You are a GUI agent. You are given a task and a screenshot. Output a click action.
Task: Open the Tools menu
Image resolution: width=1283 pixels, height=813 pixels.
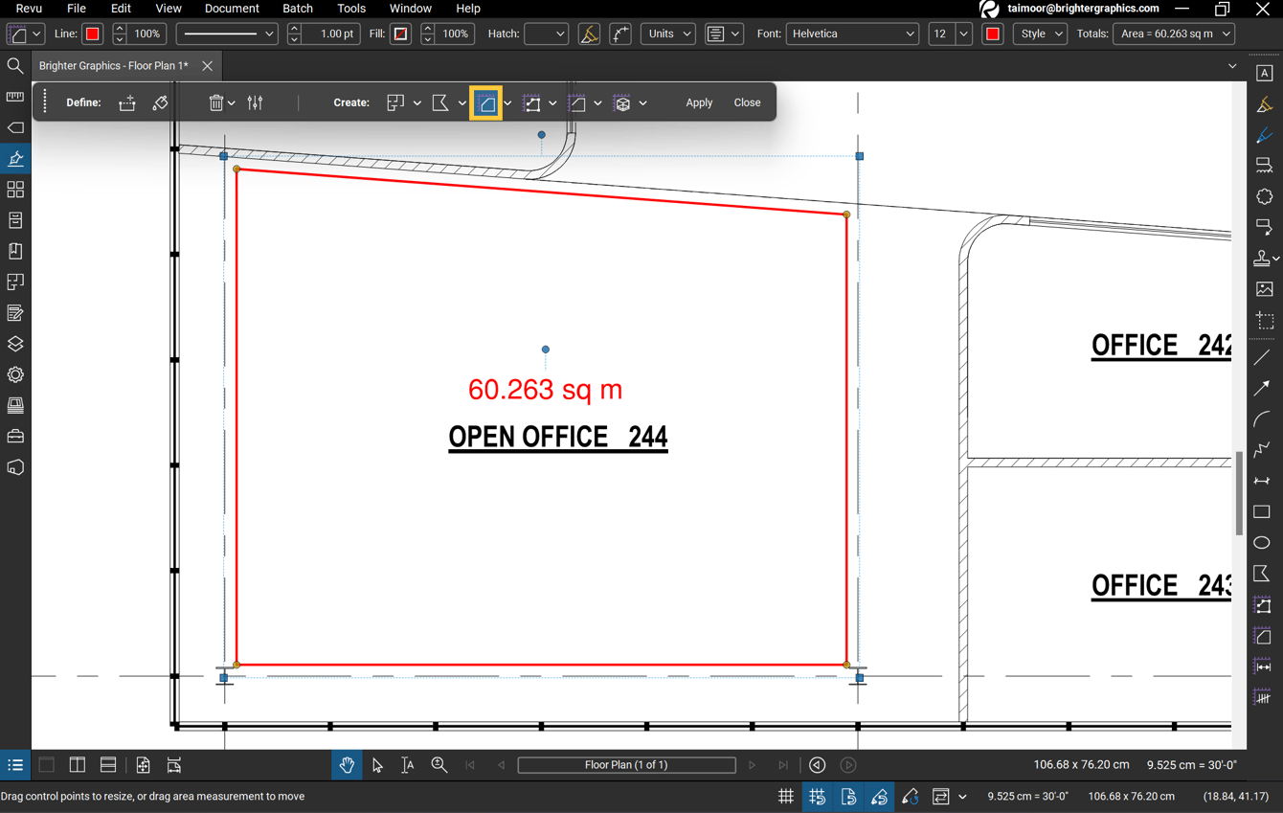(x=350, y=9)
